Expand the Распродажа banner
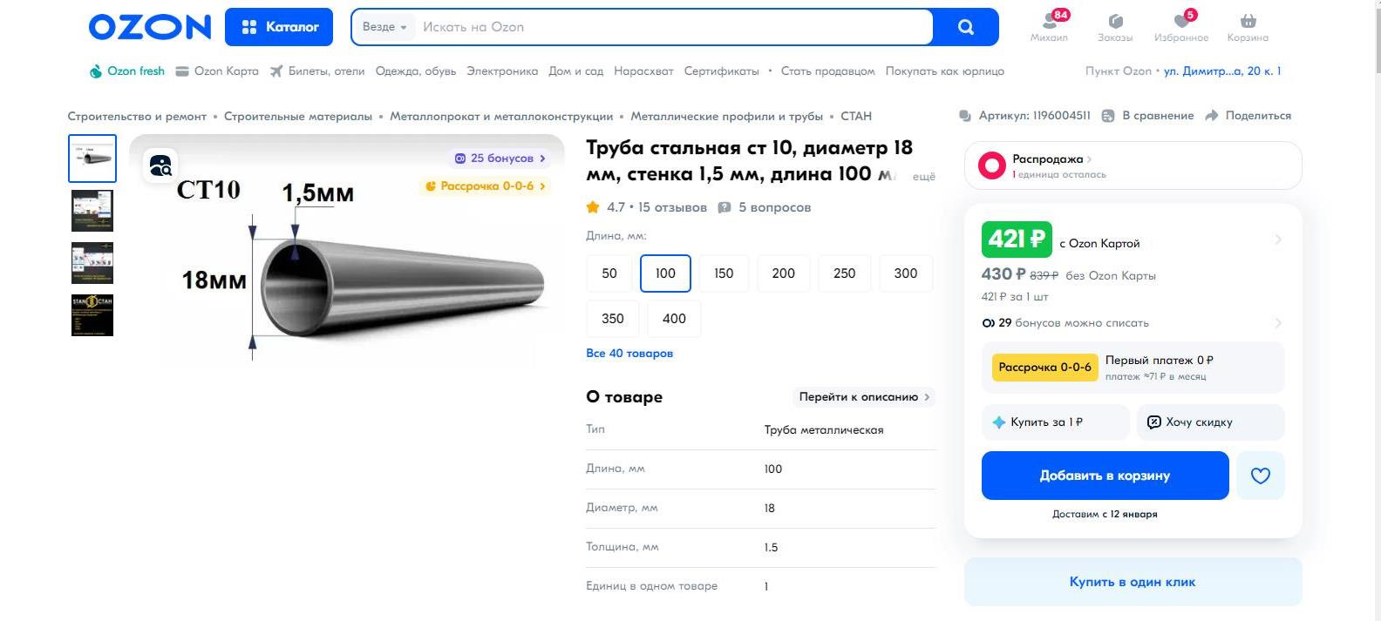 pos(1132,165)
